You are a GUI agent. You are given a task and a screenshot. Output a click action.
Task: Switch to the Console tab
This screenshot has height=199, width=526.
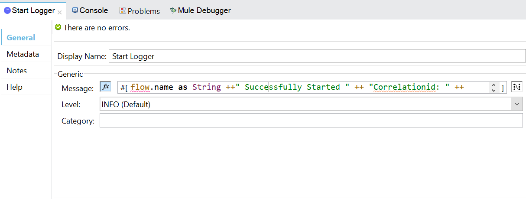tap(94, 10)
